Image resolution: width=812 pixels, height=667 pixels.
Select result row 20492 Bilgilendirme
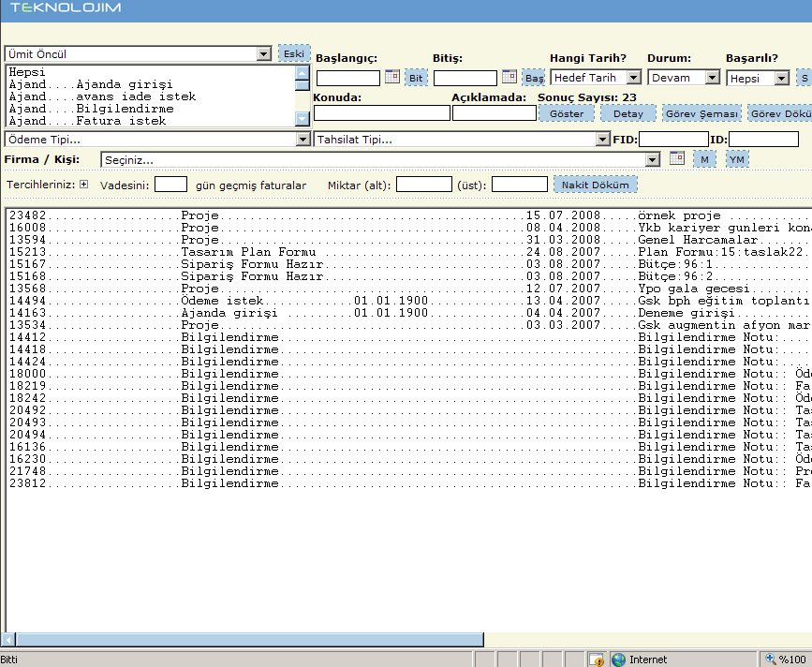[409, 410]
